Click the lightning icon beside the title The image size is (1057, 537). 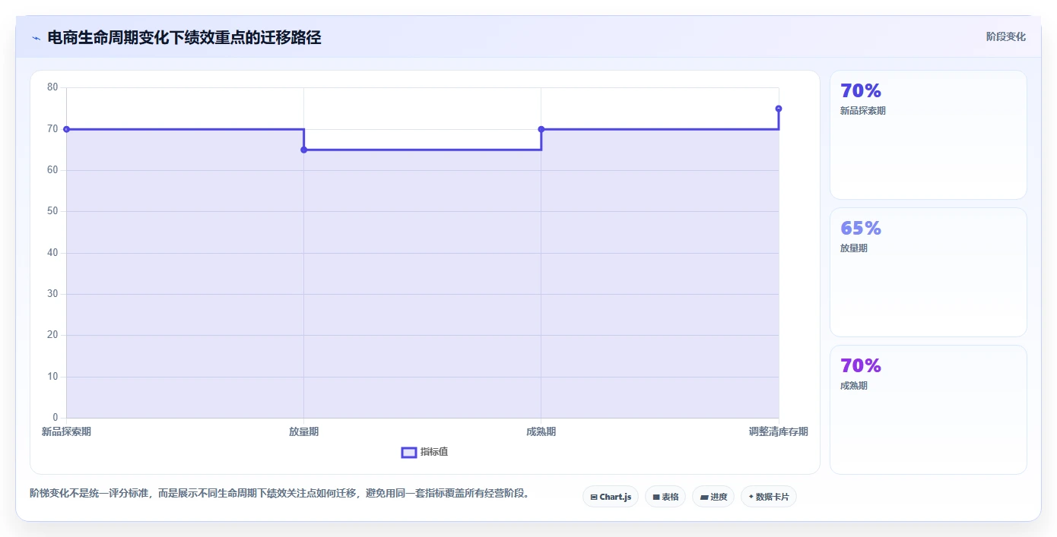[x=36, y=38]
